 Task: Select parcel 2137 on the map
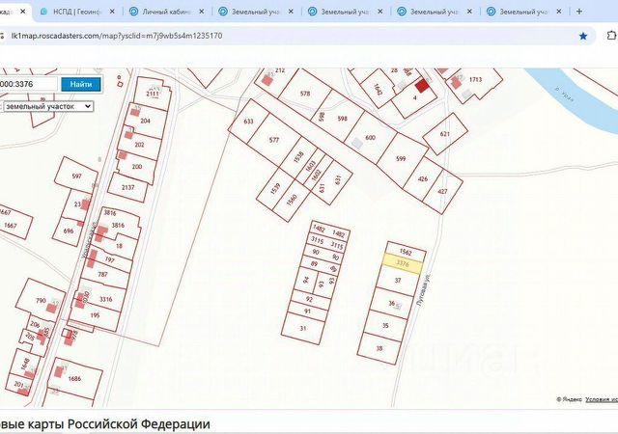(128, 188)
